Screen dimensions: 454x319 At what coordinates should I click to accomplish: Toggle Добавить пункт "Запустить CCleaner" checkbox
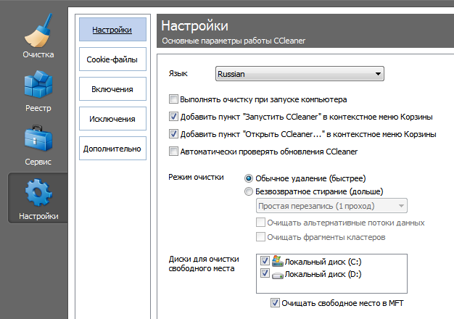click(x=173, y=117)
